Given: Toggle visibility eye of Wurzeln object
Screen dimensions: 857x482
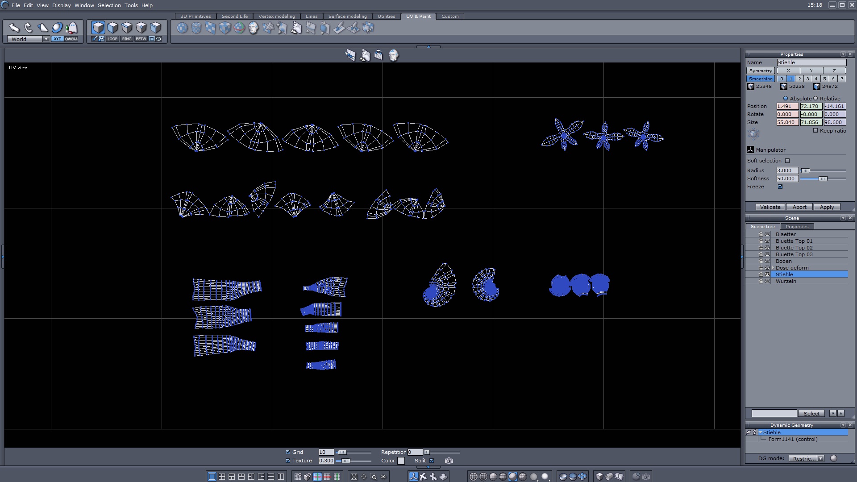Looking at the screenshot, I should (767, 281).
